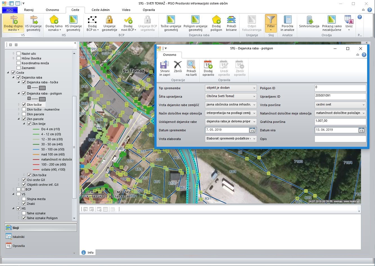375x266 pixels.
Task: Open the Tip spremembe dropdown
Action: (254, 88)
